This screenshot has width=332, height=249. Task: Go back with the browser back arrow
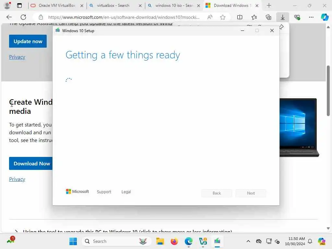point(9,17)
